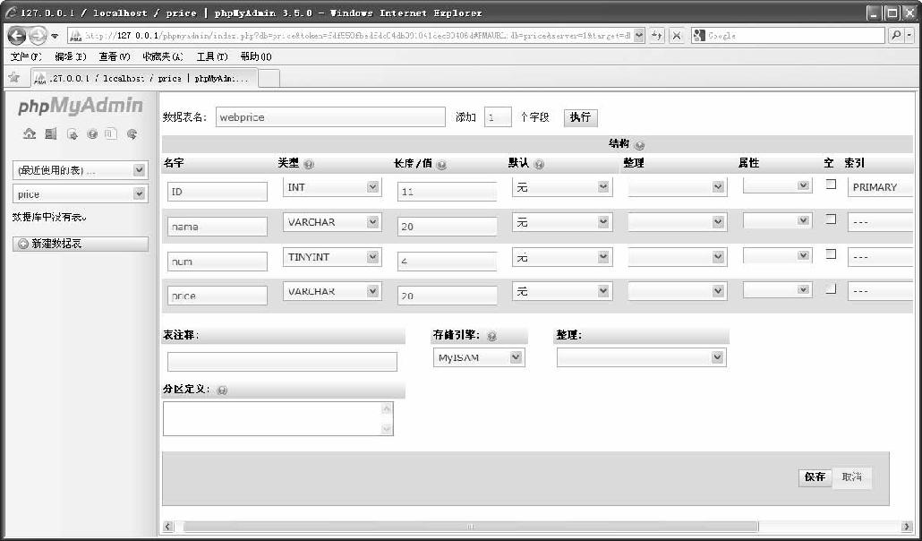Click the partition textarea's down scroll arrow
Image resolution: width=922 pixels, height=541 pixels.
[387, 428]
